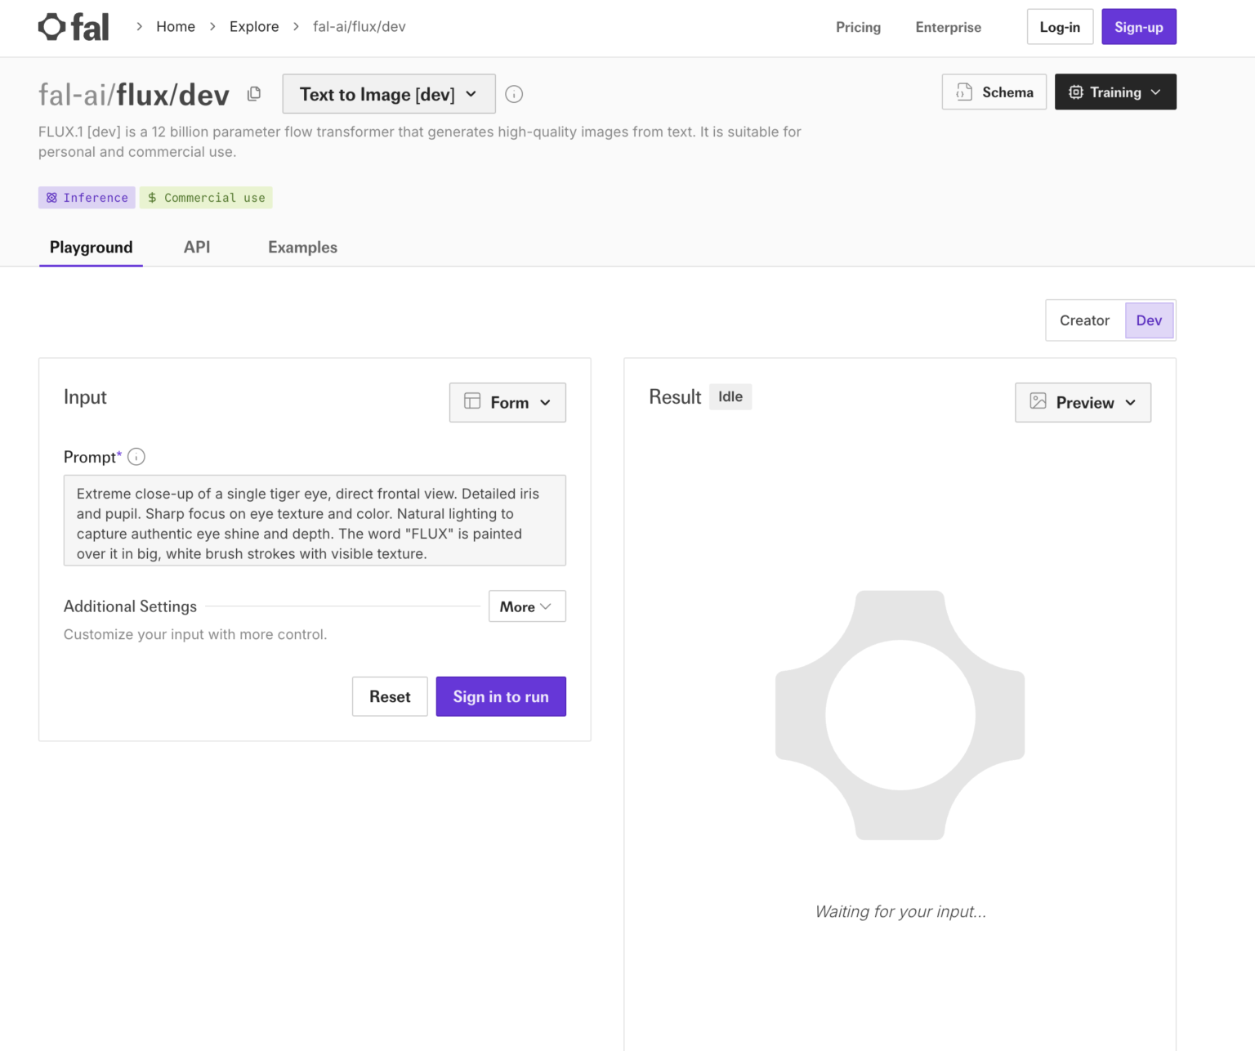Select the Dev mode toggle
The width and height of the screenshot is (1255, 1051).
point(1149,320)
